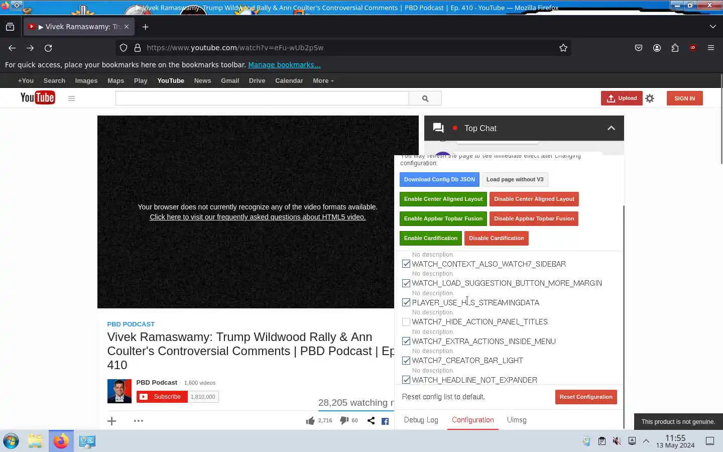Open Maps from the Google bar
The width and height of the screenshot is (723, 452).
tap(115, 80)
